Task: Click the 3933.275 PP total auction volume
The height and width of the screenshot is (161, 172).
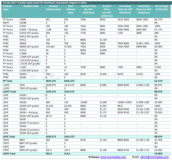Action: [x=52, y=81]
